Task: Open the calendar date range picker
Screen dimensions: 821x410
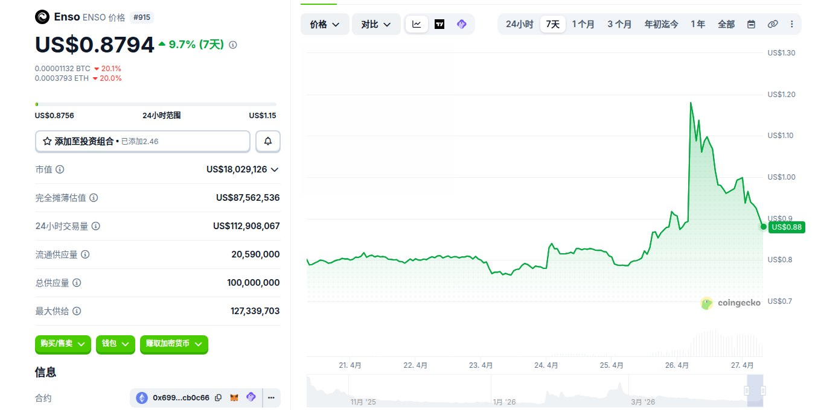Action: pos(751,24)
